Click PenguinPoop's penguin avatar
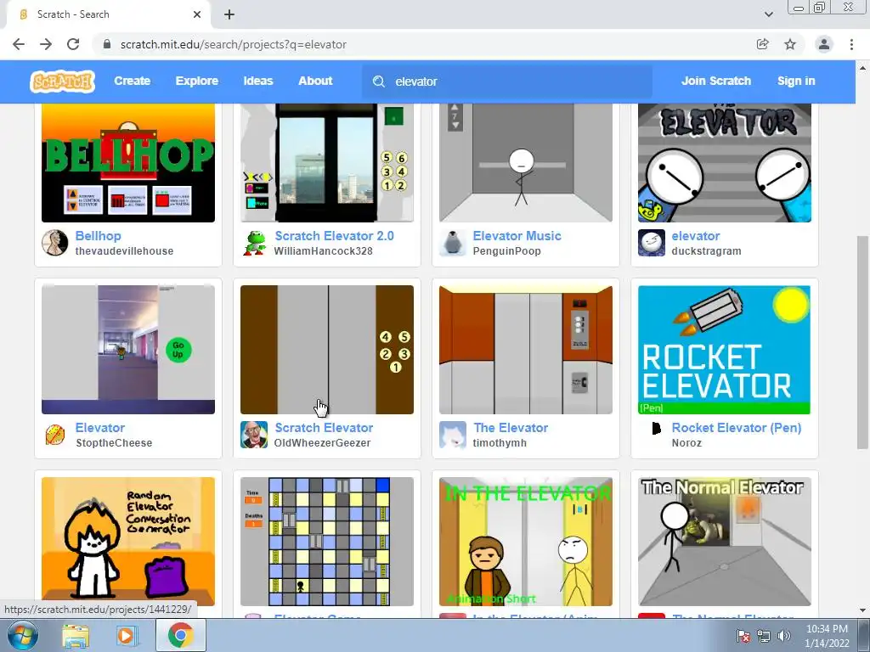 [x=453, y=243]
